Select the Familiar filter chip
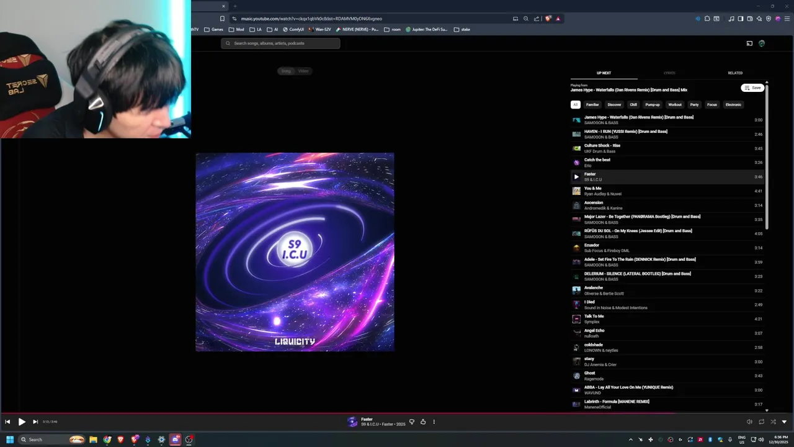 (x=592, y=104)
